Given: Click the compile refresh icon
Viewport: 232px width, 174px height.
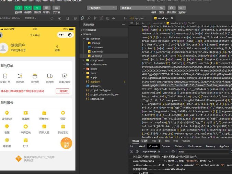Looking at the screenshot, I should 154,8.
